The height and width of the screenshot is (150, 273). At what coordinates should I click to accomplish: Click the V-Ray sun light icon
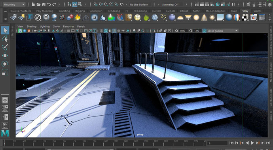coord(212,17)
